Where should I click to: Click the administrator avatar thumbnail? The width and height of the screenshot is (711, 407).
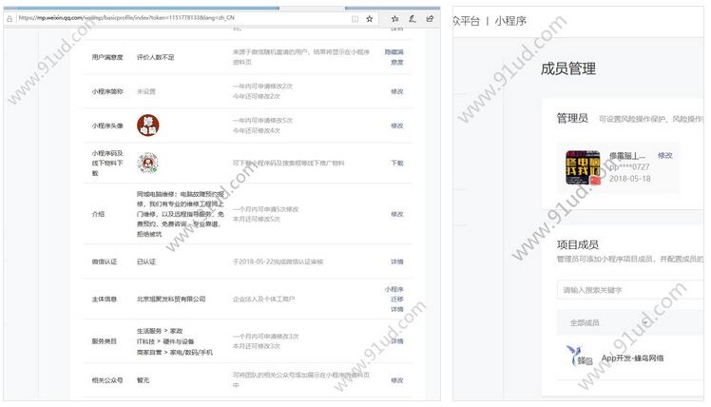pyautogui.click(x=583, y=167)
